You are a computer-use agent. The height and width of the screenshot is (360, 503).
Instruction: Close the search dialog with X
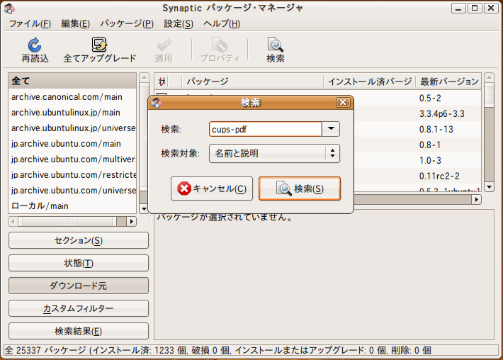pyautogui.click(x=343, y=103)
